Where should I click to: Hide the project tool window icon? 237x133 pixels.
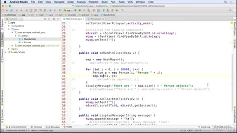coord(59,19)
